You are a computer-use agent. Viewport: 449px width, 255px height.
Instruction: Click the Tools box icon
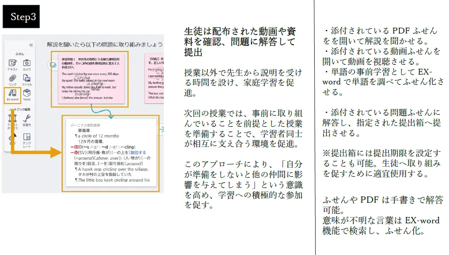[x=27, y=95]
